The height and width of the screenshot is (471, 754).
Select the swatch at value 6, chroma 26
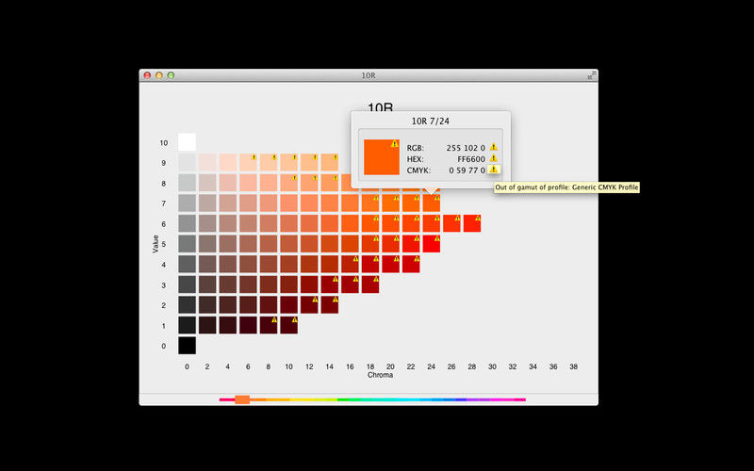click(452, 223)
